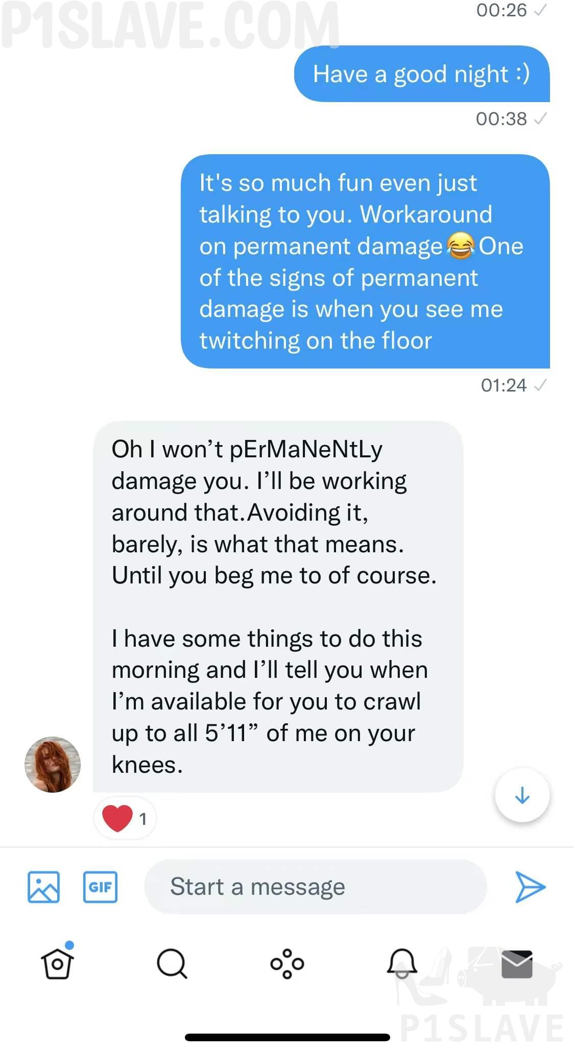Image resolution: width=574 pixels, height=1053 pixels.
Task: Open the Search tab
Action: click(x=172, y=964)
